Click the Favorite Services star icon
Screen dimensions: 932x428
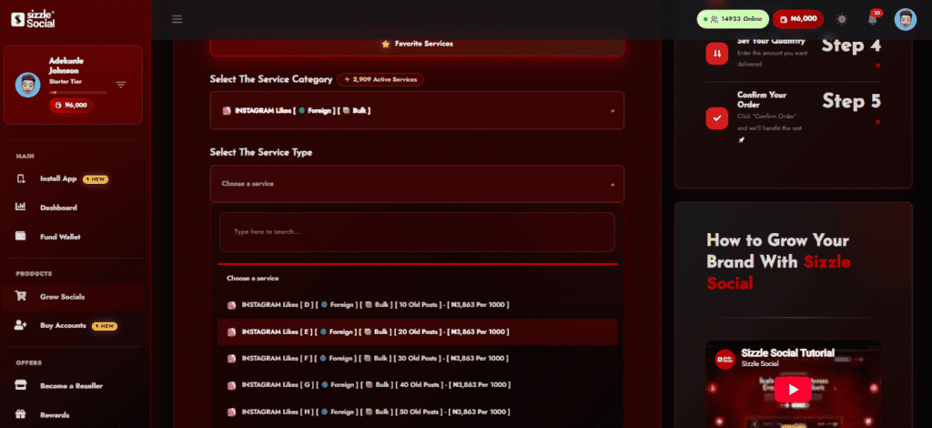click(x=386, y=44)
